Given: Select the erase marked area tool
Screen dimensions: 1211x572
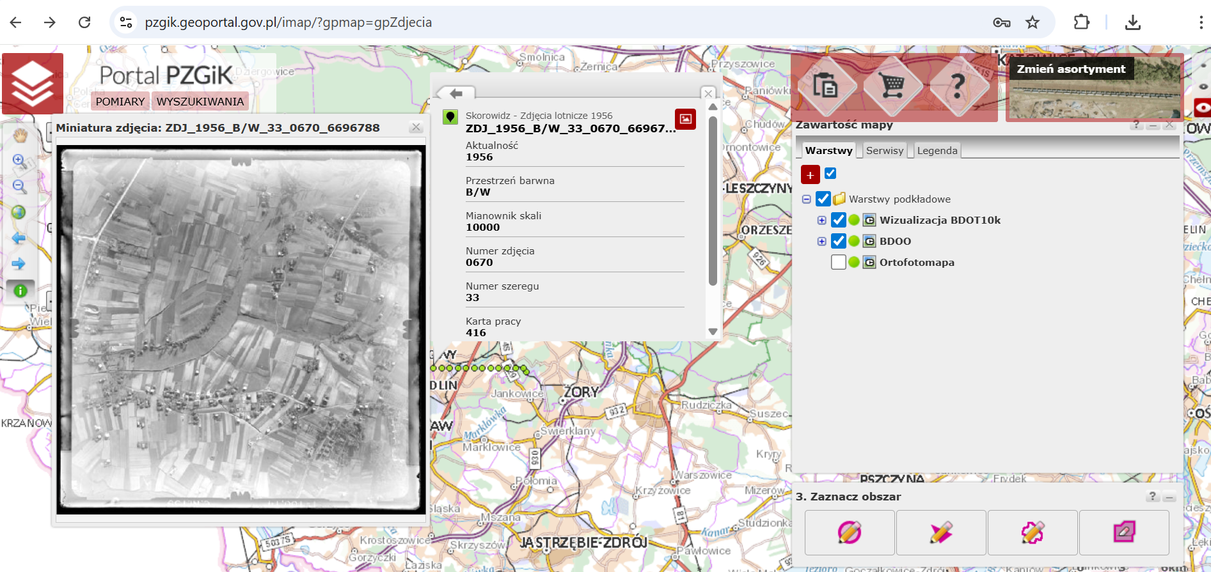Looking at the screenshot, I should pos(1123,532).
